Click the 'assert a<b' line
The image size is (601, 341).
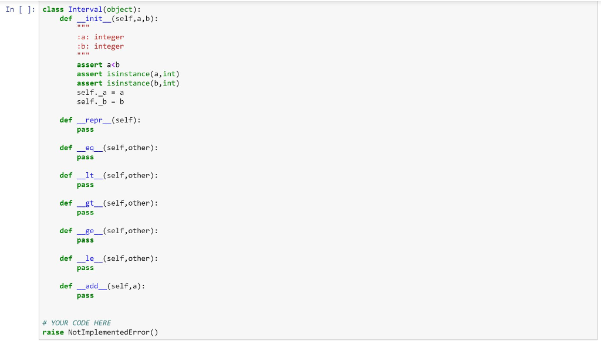[x=98, y=64]
